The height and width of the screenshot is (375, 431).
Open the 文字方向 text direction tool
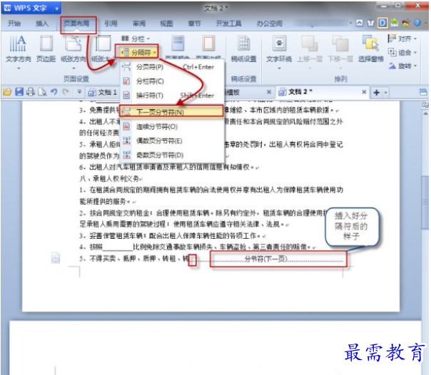tap(18, 49)
